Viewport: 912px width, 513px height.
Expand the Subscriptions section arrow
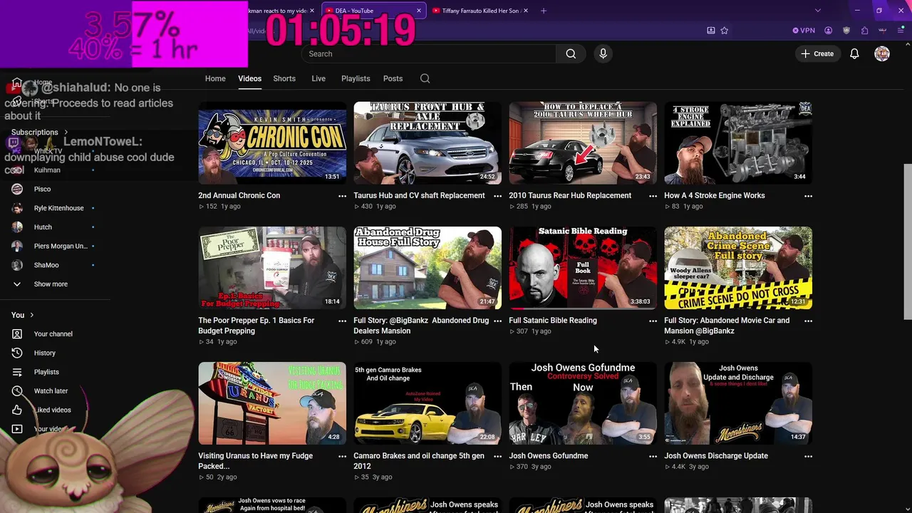click(x=66, y=132)
